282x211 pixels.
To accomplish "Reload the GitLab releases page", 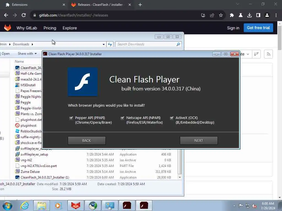I will (x=24, y=15).
